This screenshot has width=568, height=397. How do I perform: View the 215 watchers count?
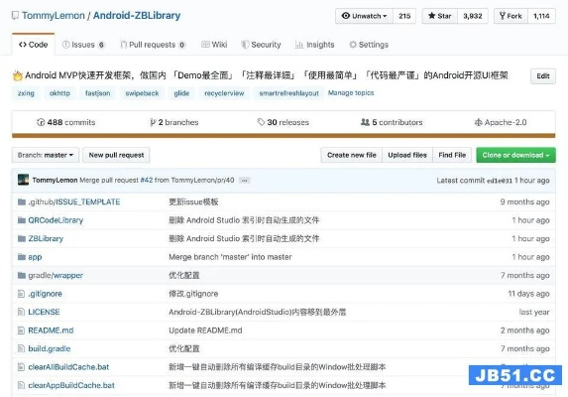point(404,16)
